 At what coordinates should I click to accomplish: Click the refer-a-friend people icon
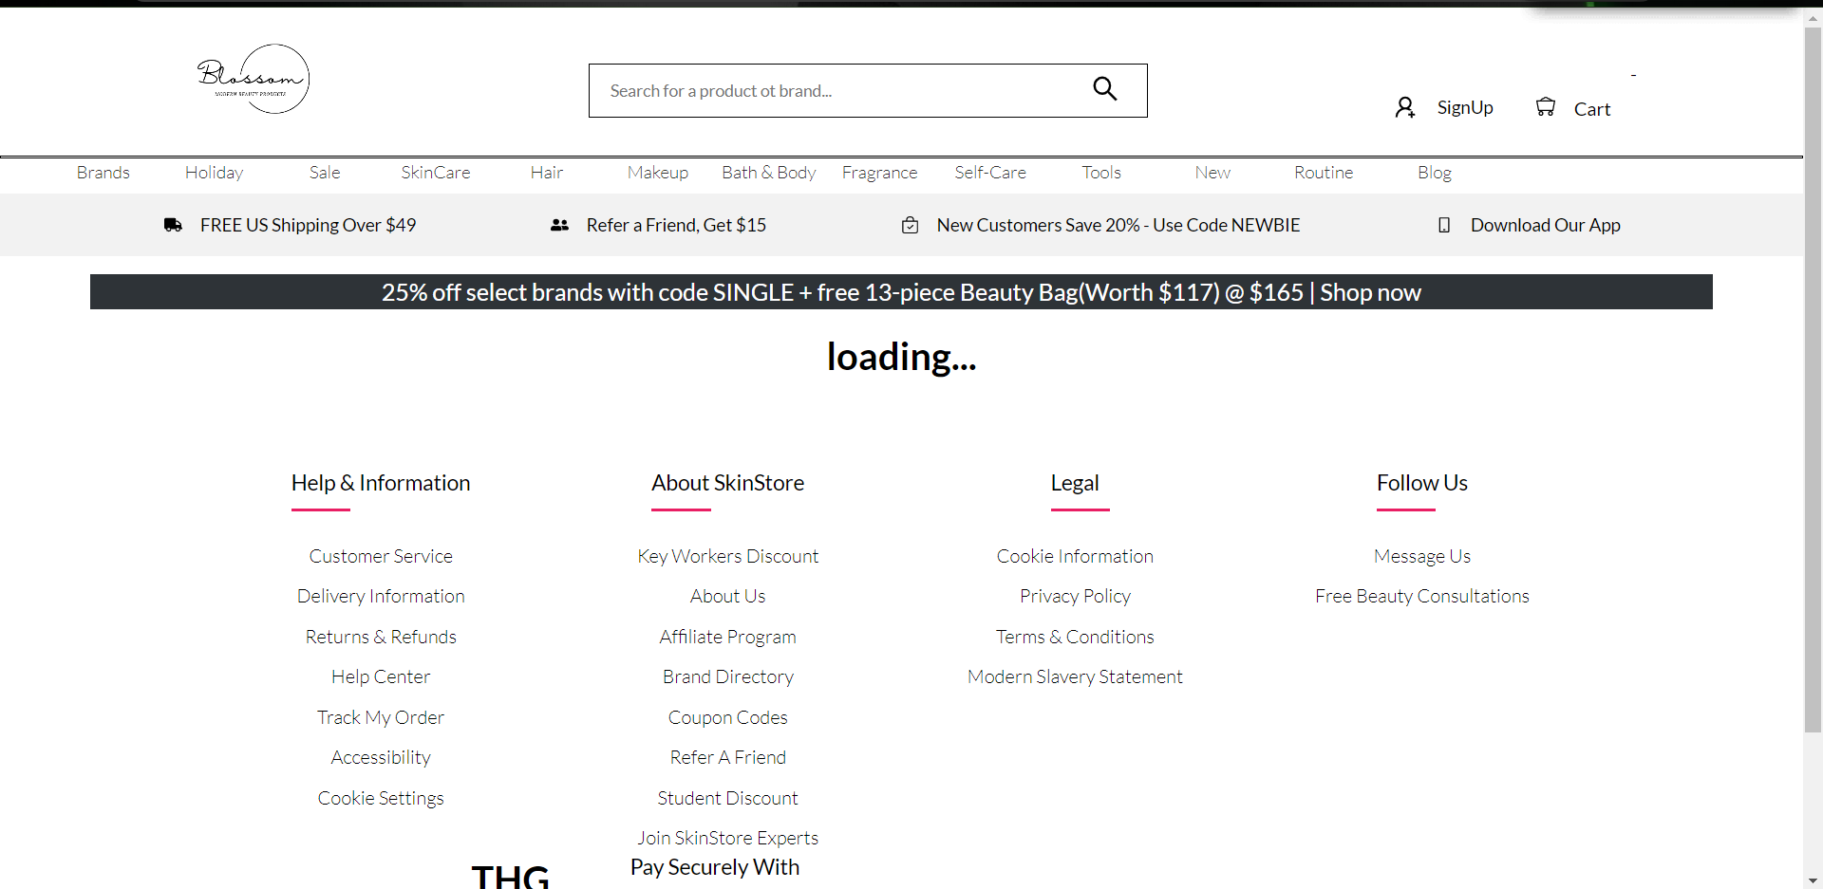click(559, 225)
